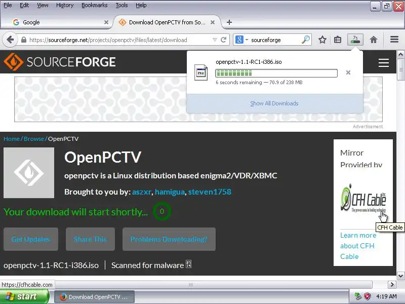
Task: Open the Tools menu
Action: [121, 5]
